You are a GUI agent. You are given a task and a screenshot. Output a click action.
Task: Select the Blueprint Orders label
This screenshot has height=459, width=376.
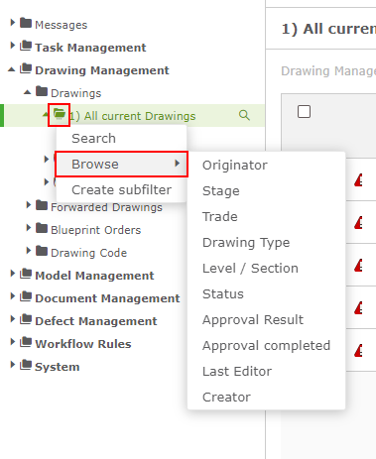tap(96, 230)
